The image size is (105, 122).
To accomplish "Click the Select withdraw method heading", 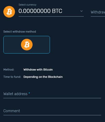I will (x=20, y=32).
